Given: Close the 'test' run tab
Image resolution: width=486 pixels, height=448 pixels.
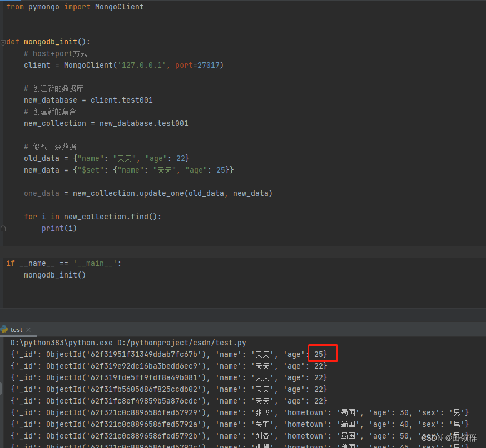Looking at the screenshot, I should pyautogui.click(x=28, y=330).
